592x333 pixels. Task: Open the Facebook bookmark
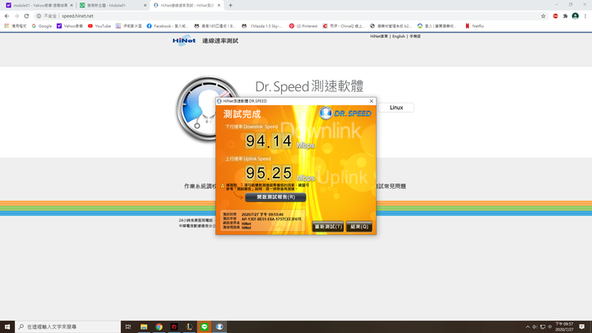(167, 26)
